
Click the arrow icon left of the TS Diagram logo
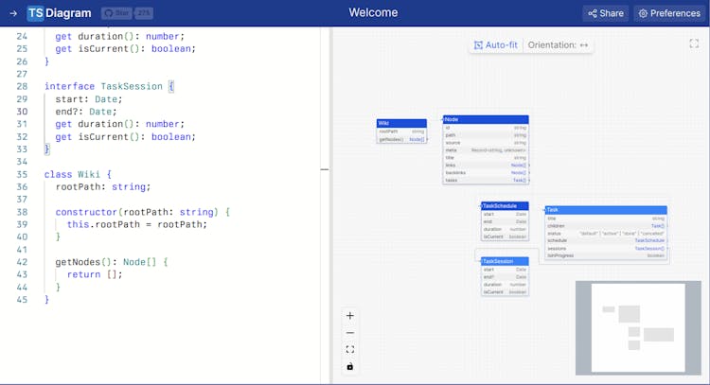pyautogui.click(x=13, y=13)
